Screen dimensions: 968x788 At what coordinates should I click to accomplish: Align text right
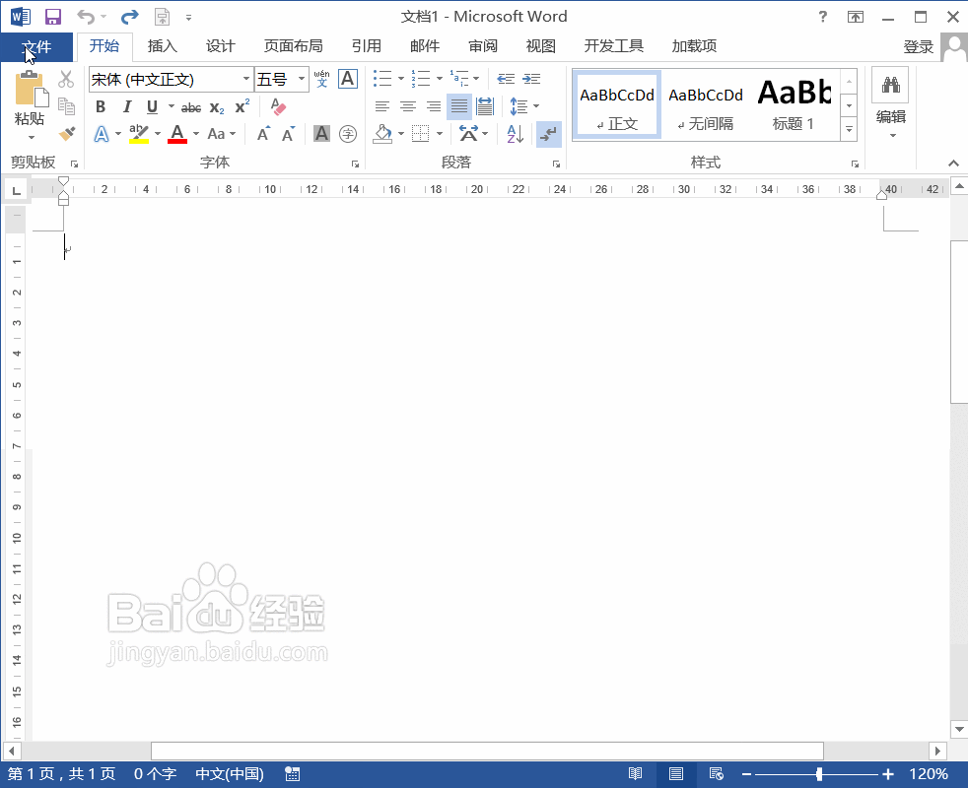pyautogui.click(x=434, y=106)
